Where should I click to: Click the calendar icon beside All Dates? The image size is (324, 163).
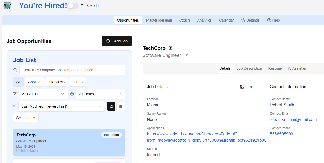click(72, 94)
